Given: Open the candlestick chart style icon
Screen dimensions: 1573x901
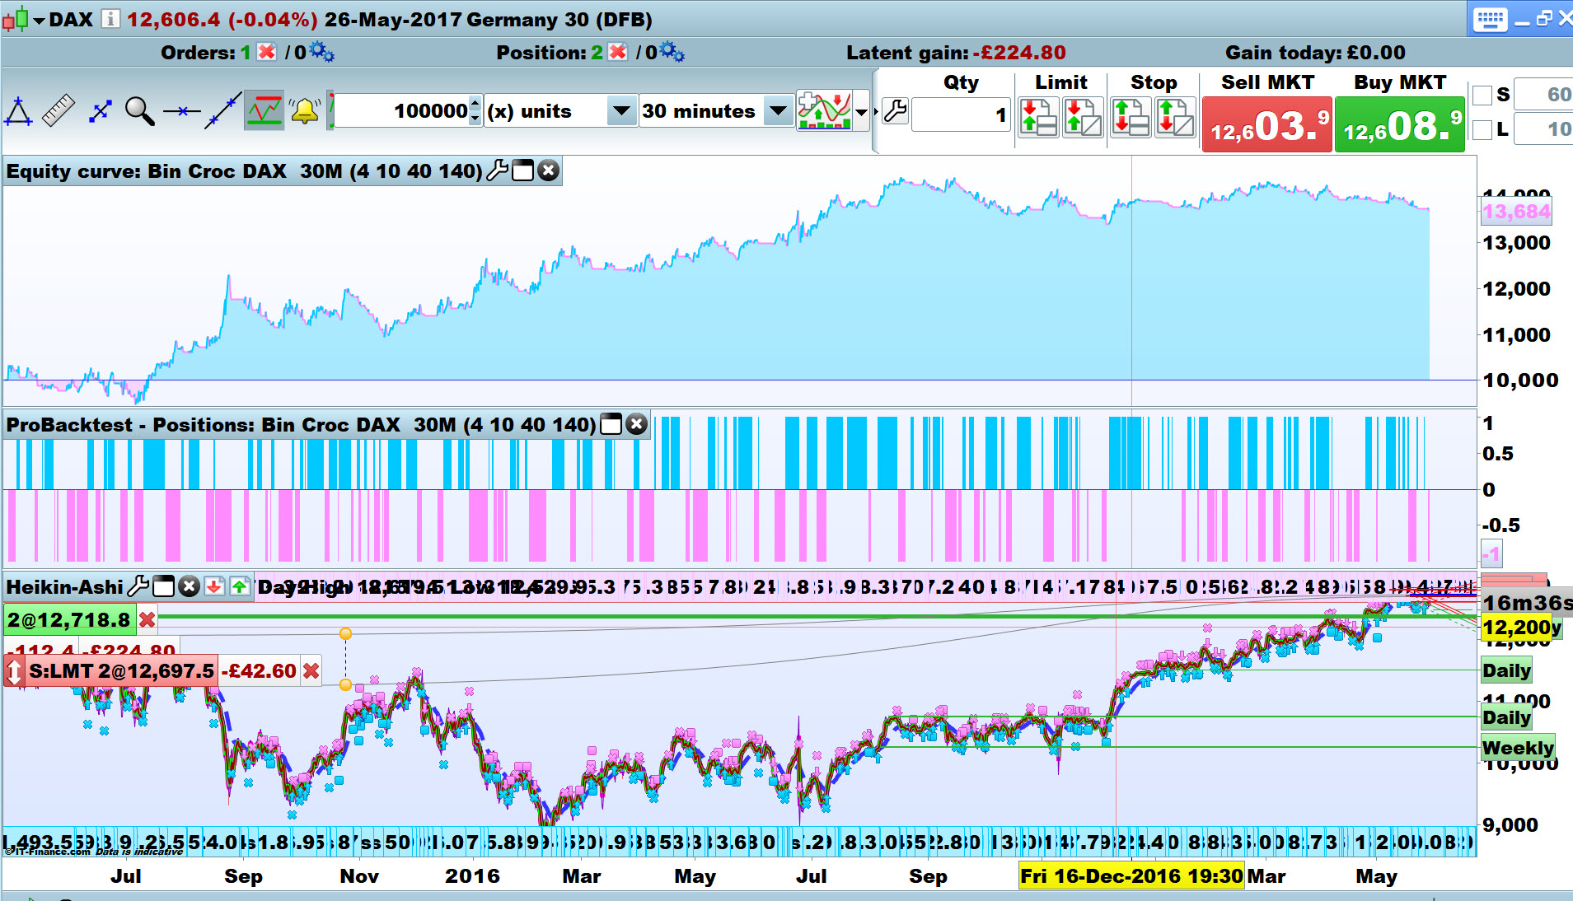Looking at the screenshot, I should 15,19.
